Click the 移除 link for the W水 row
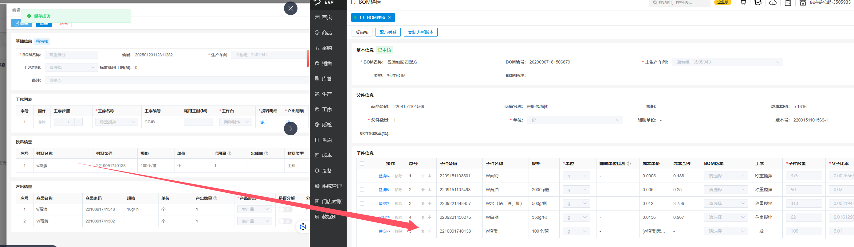 click(398, 204)
